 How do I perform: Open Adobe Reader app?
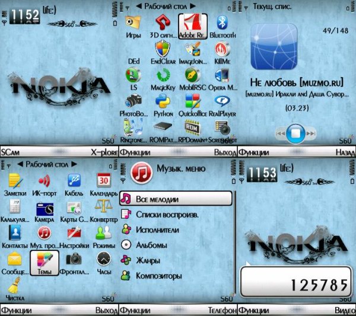[192, 26]
